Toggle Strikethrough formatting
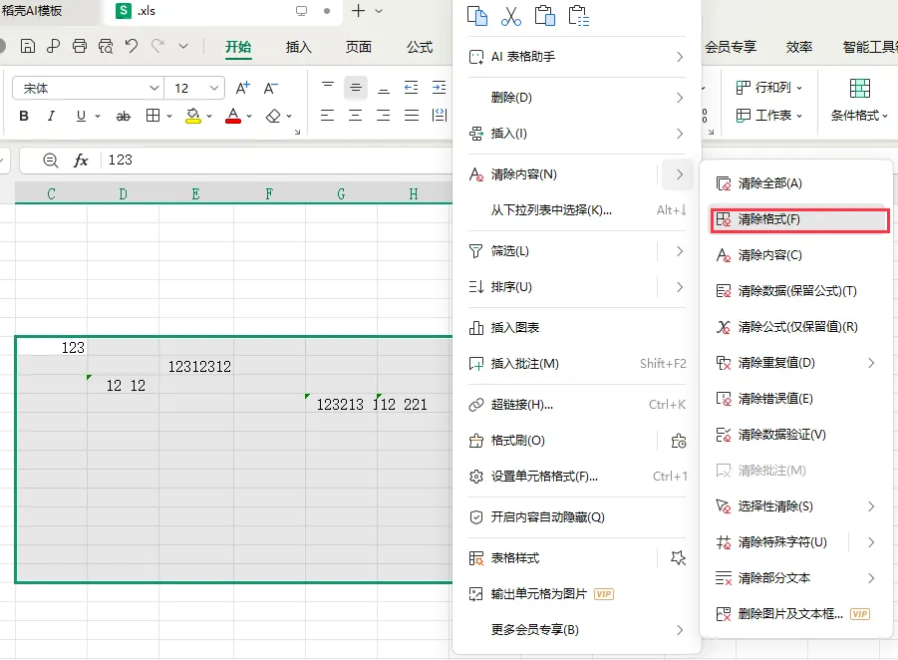Screen dimensions: 898x660 [x=124, y=117]
